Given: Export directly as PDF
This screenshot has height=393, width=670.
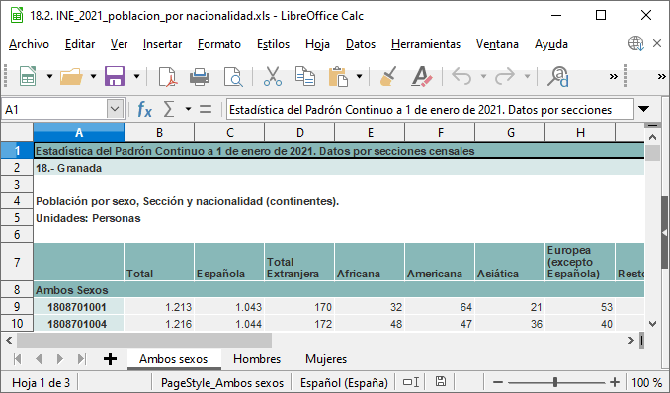Looking at the screenshot, I should [168, 77].
